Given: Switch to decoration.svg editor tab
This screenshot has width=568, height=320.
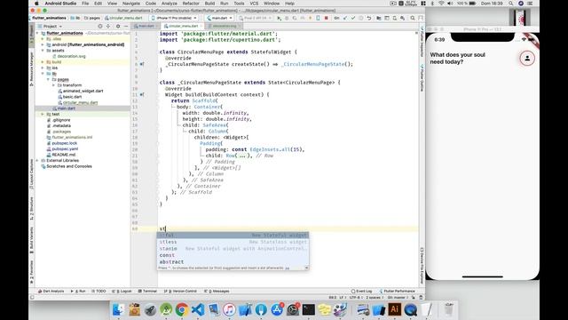Looking at the screenshot, I should point(224,26).
